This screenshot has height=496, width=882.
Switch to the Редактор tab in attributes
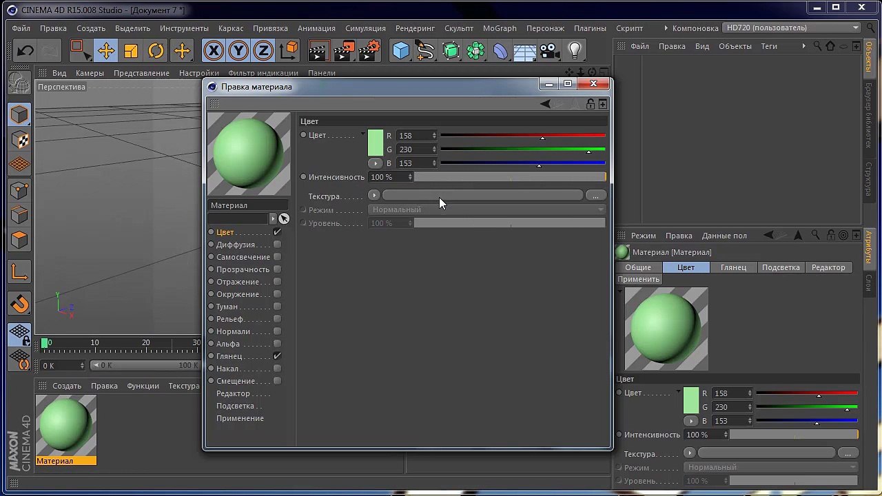click(828, 267)
